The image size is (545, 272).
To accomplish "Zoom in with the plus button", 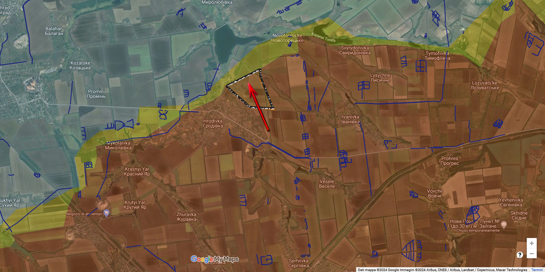I will pyautogui.click(x=532, y=243).
